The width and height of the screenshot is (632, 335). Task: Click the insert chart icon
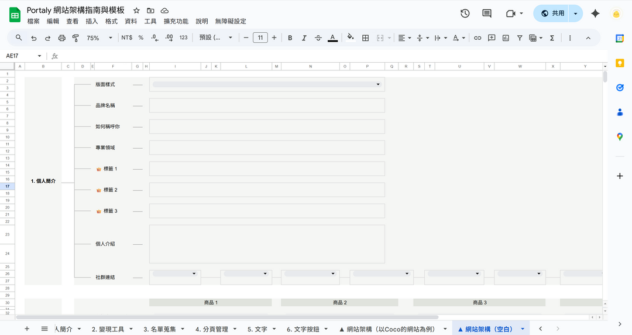[506, 38]
